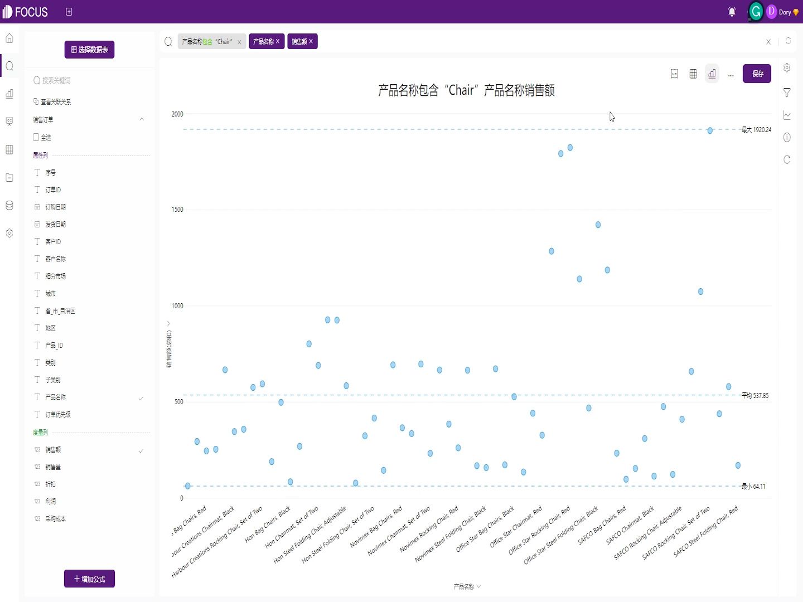
Task: Click the chart title text
Action: pyautogui.click(x=466, y=90)
